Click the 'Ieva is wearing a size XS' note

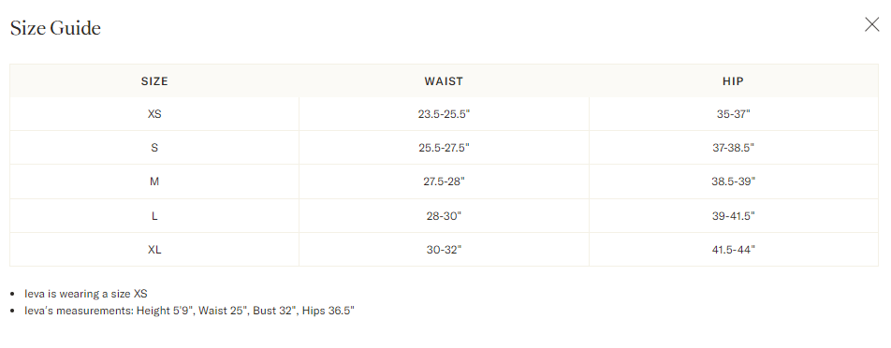(86, 294)
